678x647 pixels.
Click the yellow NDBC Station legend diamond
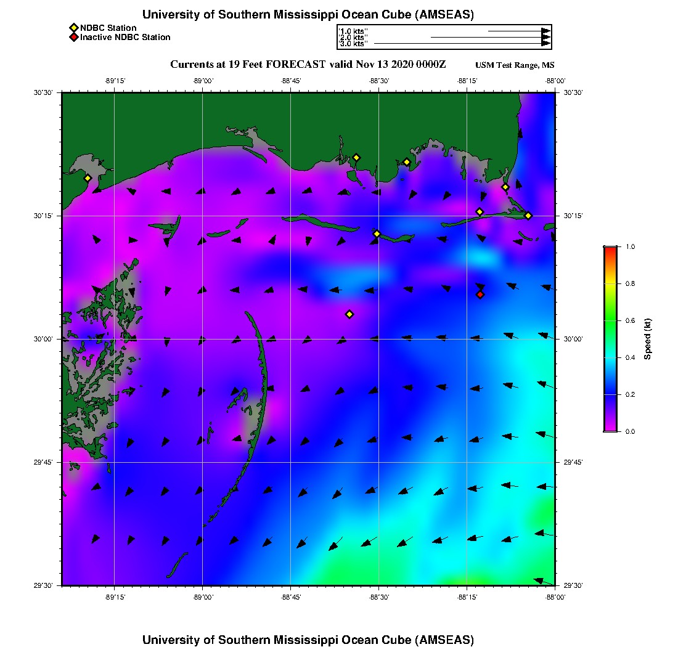click(x=73, y=28)
